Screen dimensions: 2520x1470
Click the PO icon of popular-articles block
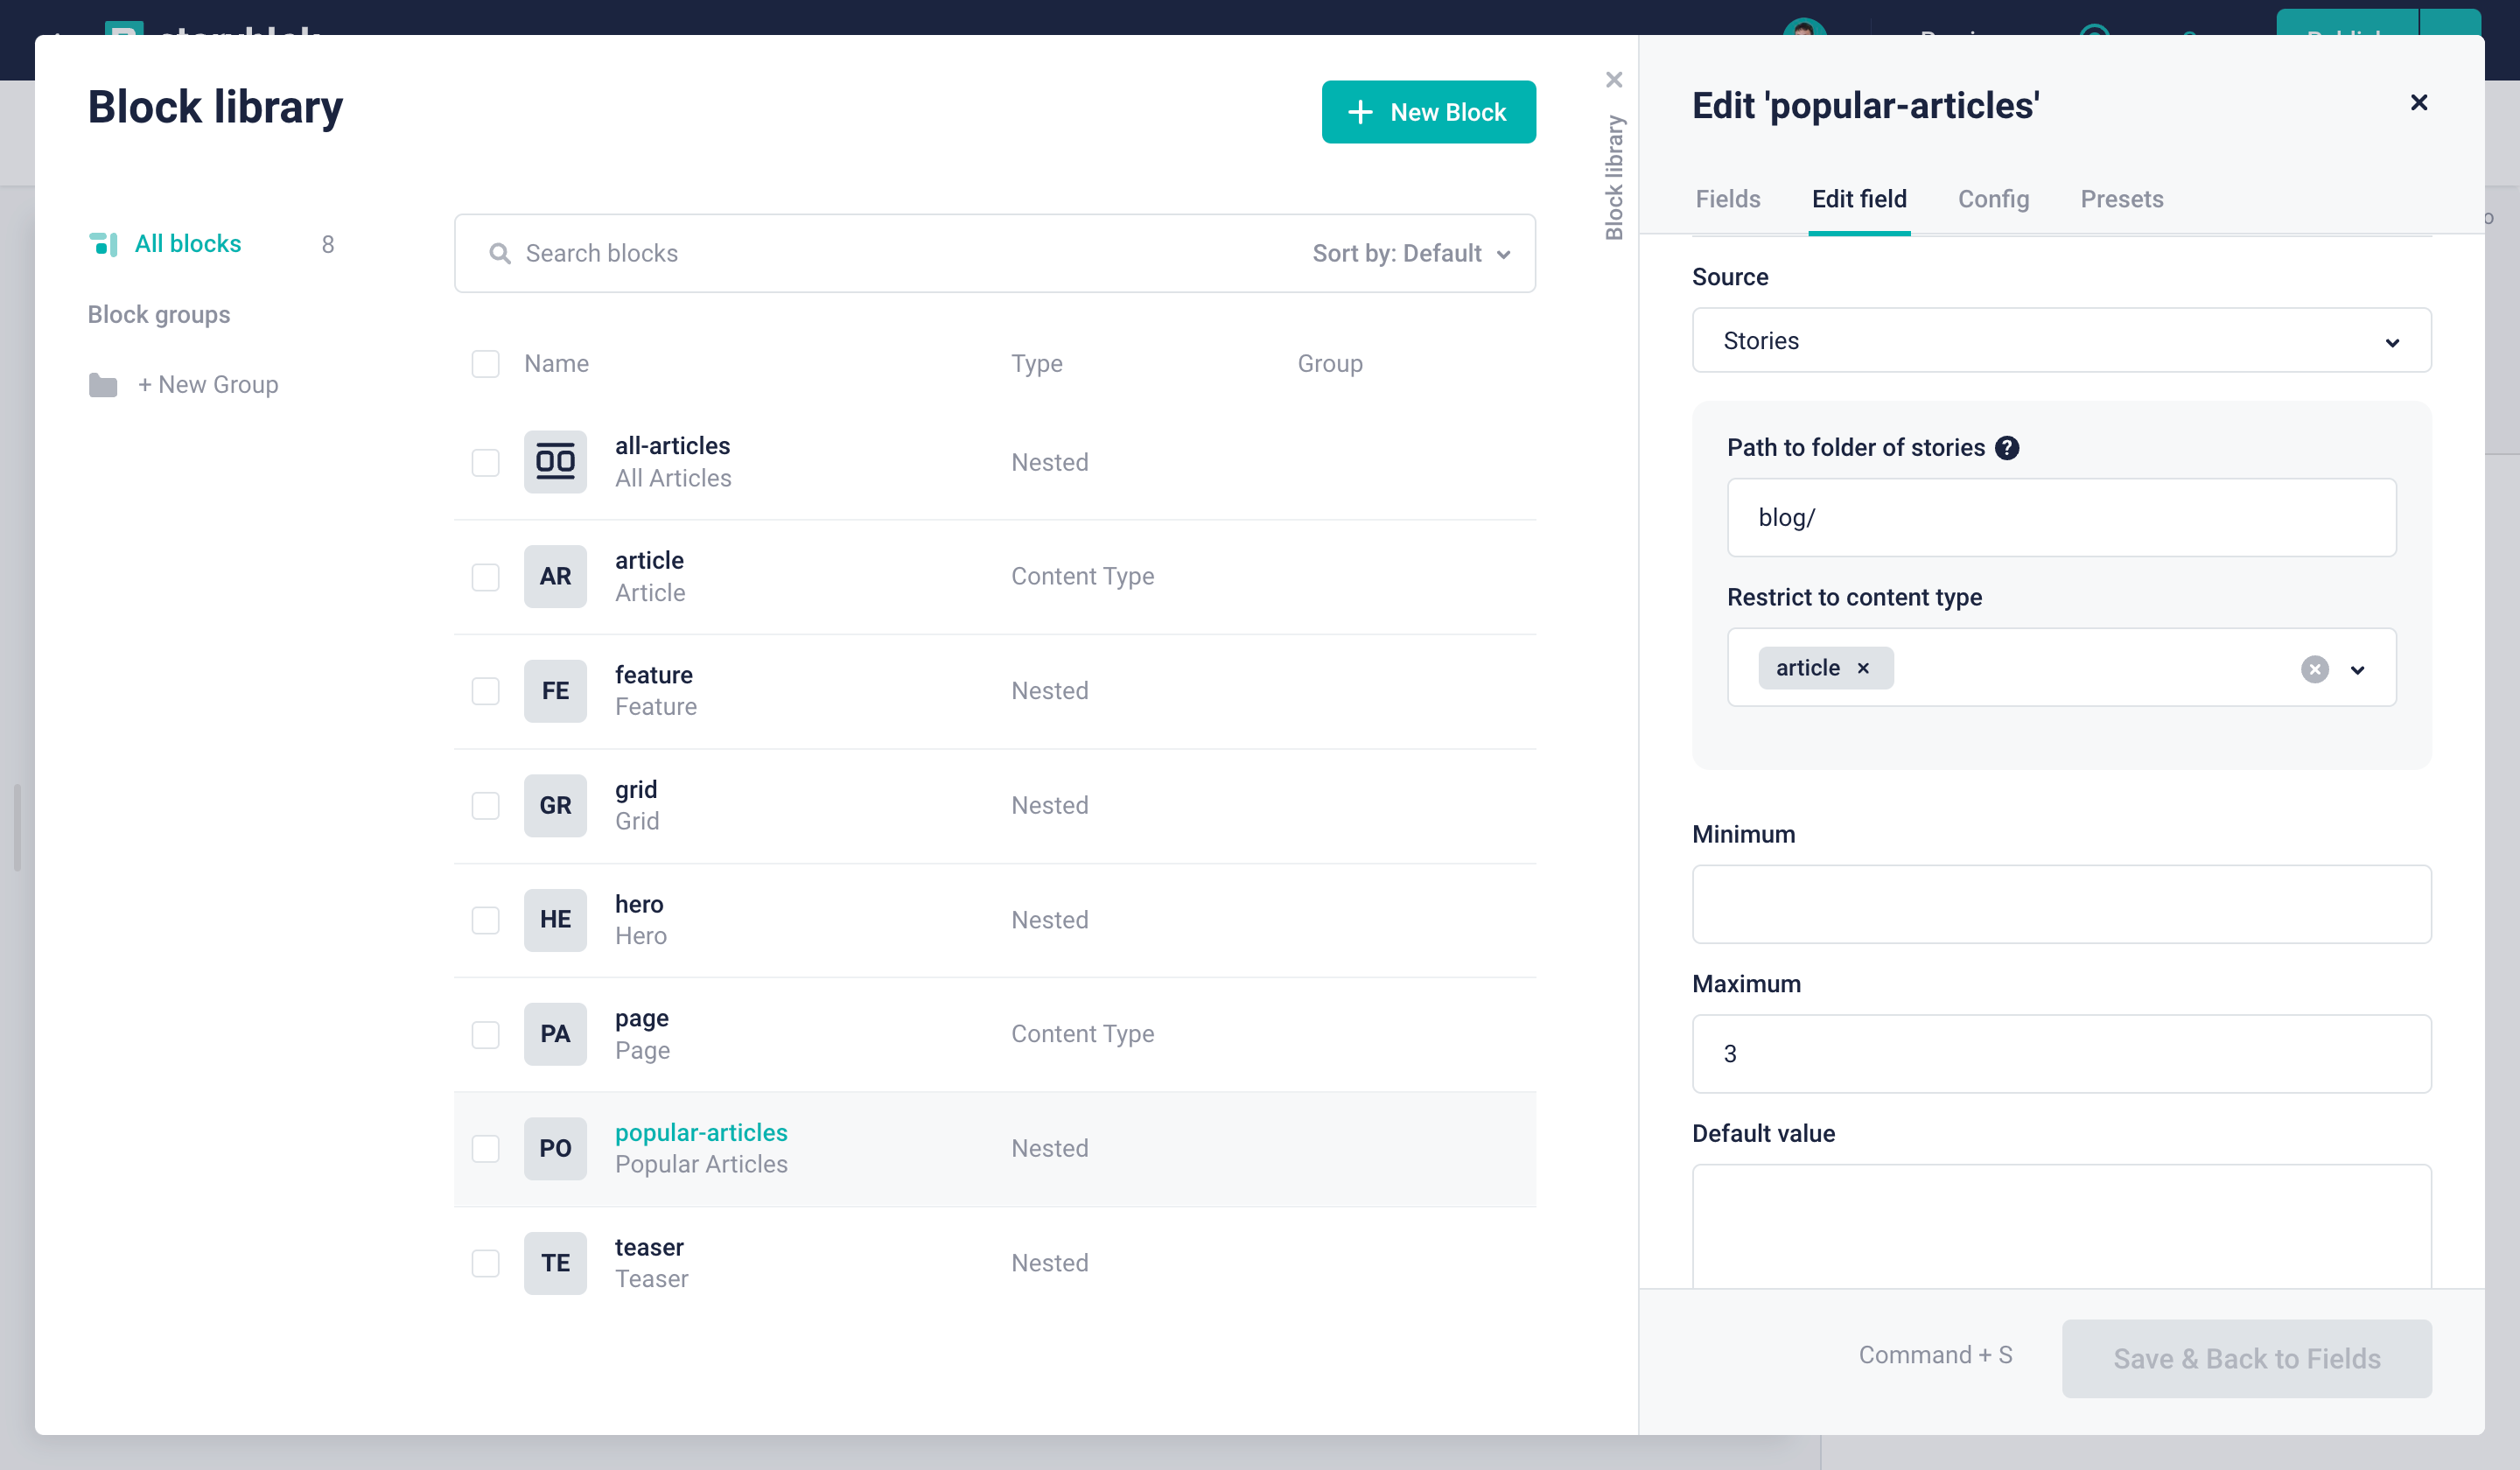click(555, 1148)
